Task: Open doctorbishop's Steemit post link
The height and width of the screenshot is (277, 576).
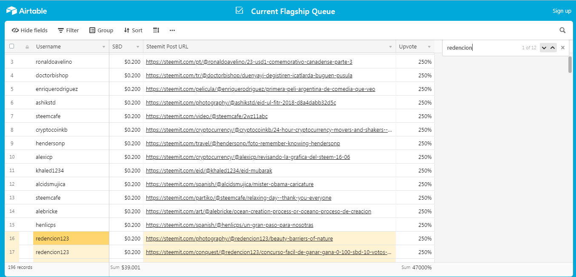Action: (x=249, y=76)
